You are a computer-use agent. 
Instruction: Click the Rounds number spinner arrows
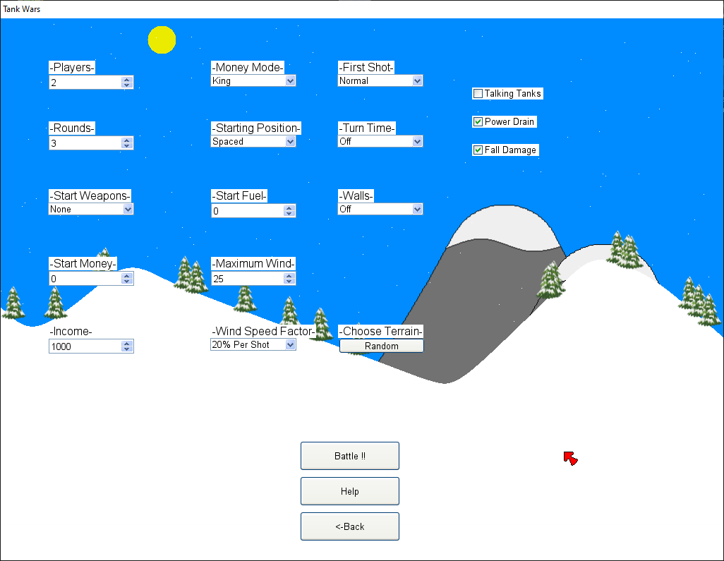127,143
